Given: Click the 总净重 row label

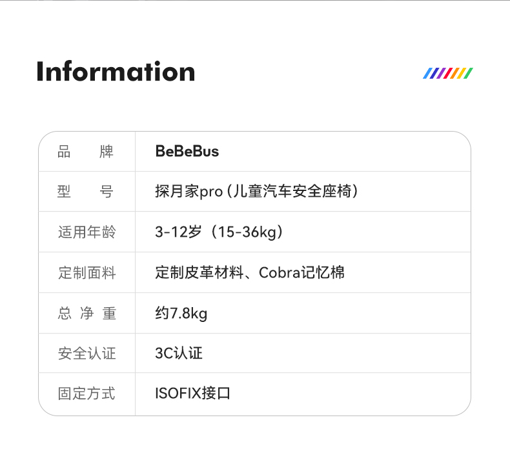Looking at the screenshot, I should coord(87,314).
